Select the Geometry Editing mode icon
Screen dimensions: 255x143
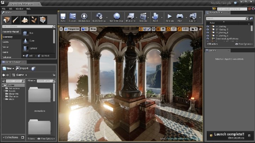click(x=43, y=20)
